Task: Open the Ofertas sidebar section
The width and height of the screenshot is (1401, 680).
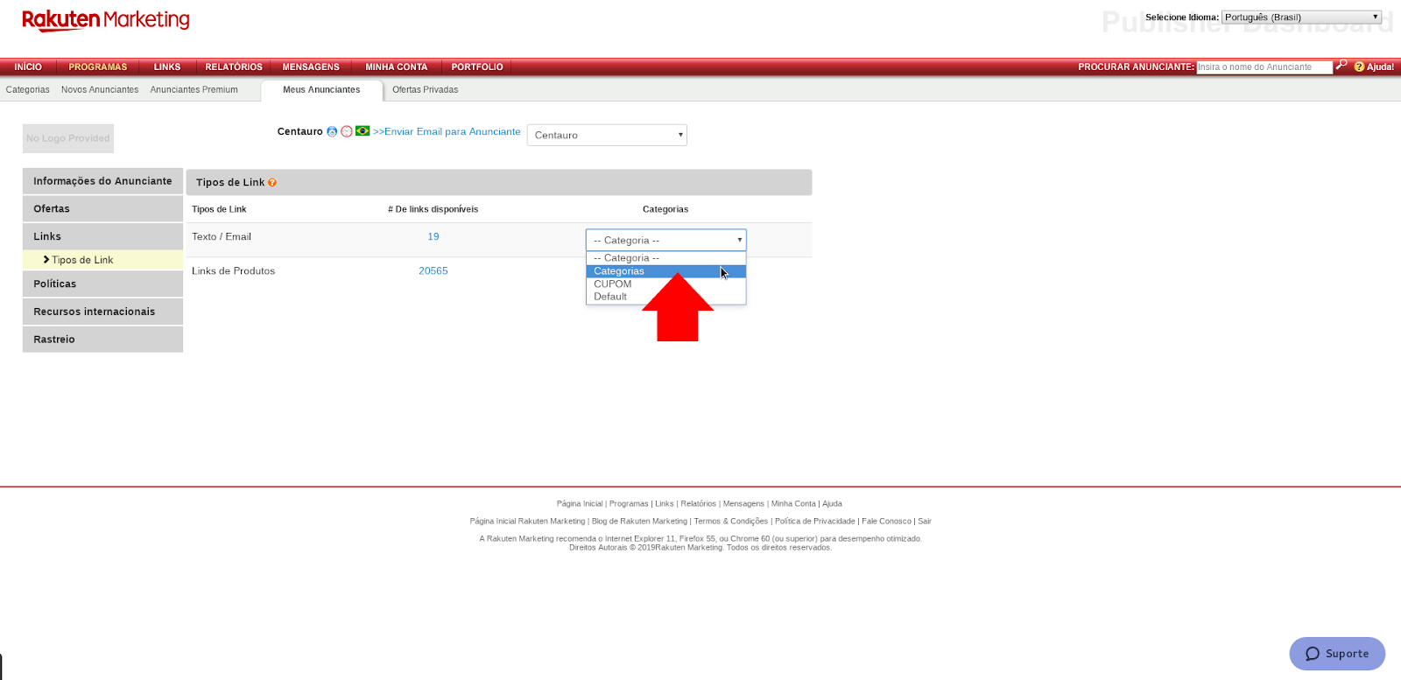Action: [x=102, y=209]
